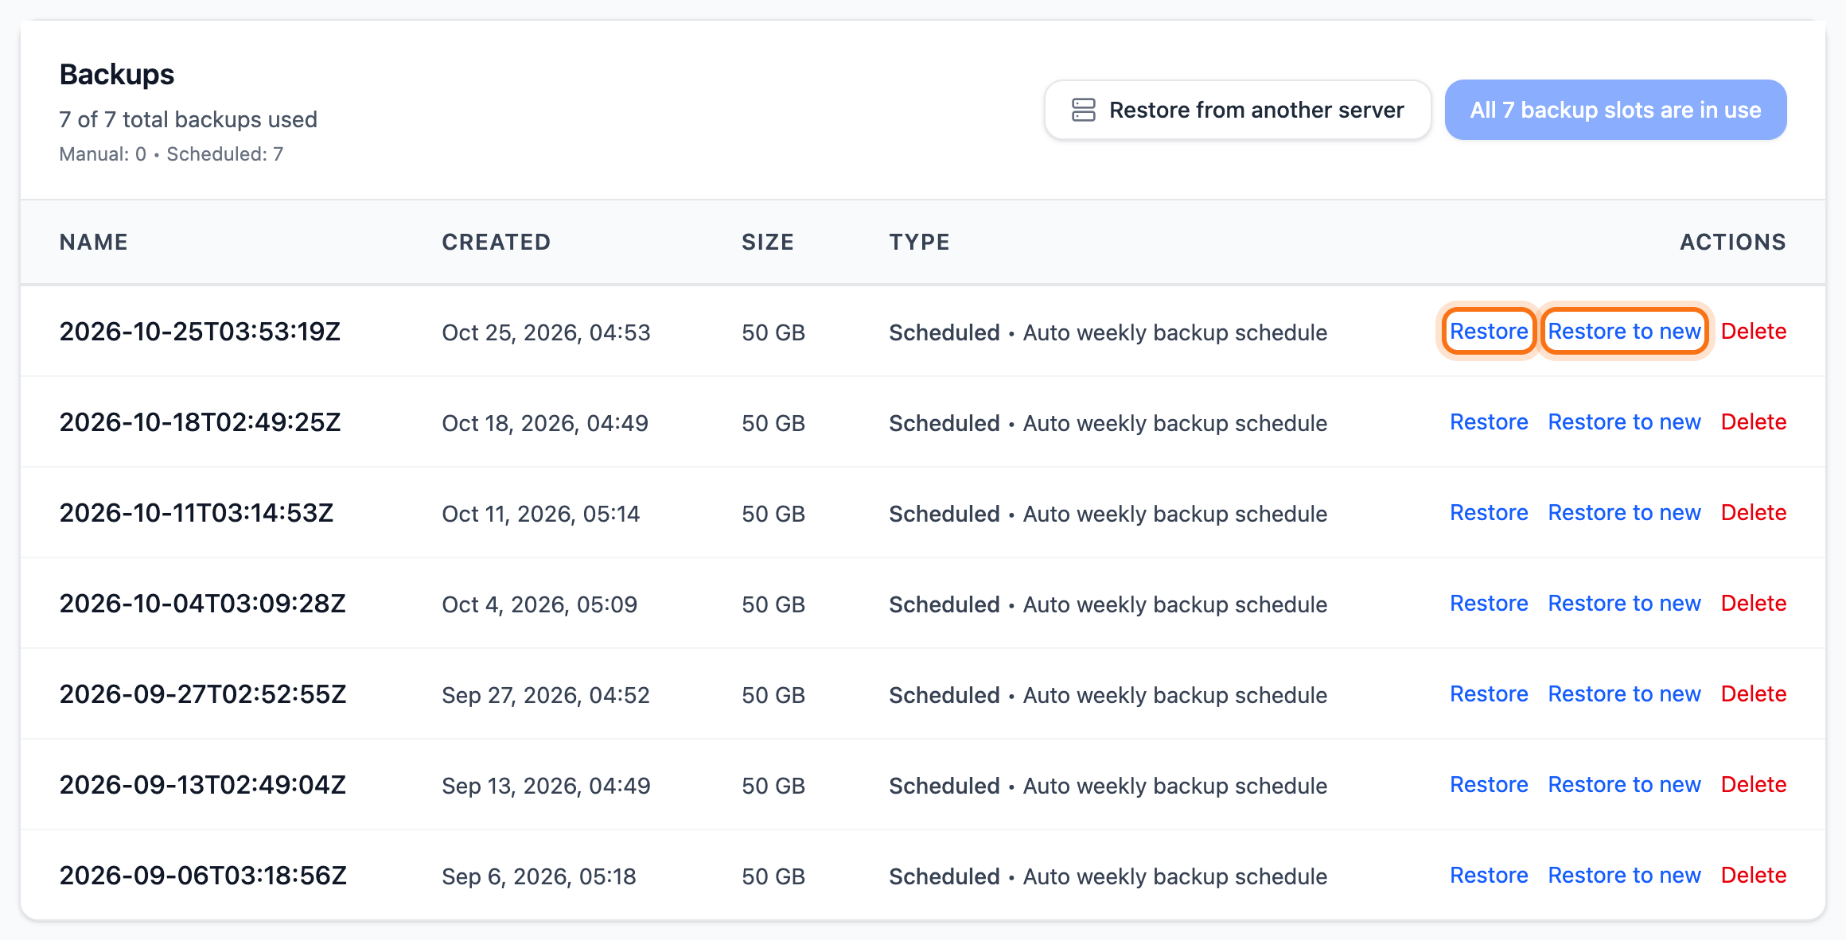The width and height of the screenshot is (1846, 940).
Task: Click the server icon beside Restore from another server
Action: [x=1083, y=110]
